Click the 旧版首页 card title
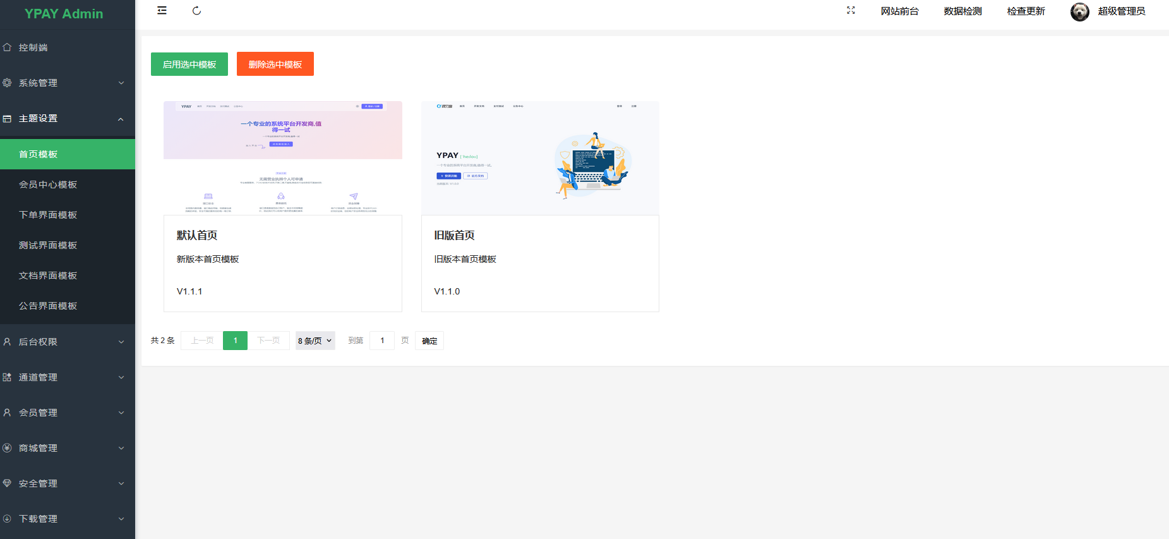The image size is (1169, 539). click(454, 235)
